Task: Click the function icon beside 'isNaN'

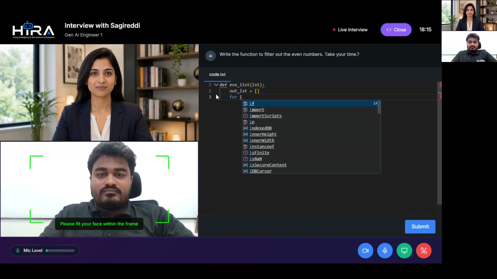Action: (x=245, y=159)
